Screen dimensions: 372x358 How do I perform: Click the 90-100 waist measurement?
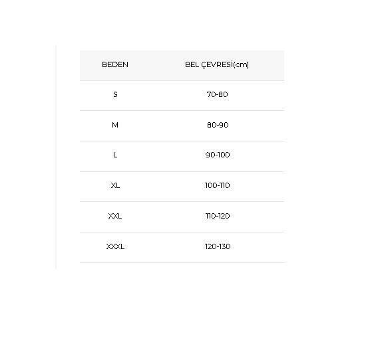[x=218, y=155]
